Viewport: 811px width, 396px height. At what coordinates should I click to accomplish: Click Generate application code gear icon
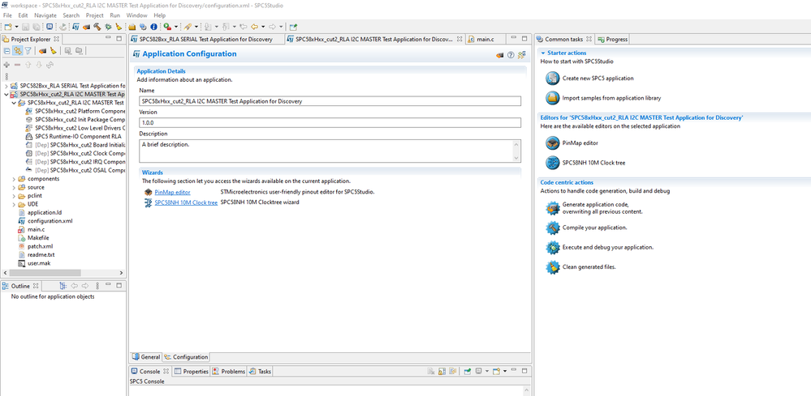click(553, 208)
